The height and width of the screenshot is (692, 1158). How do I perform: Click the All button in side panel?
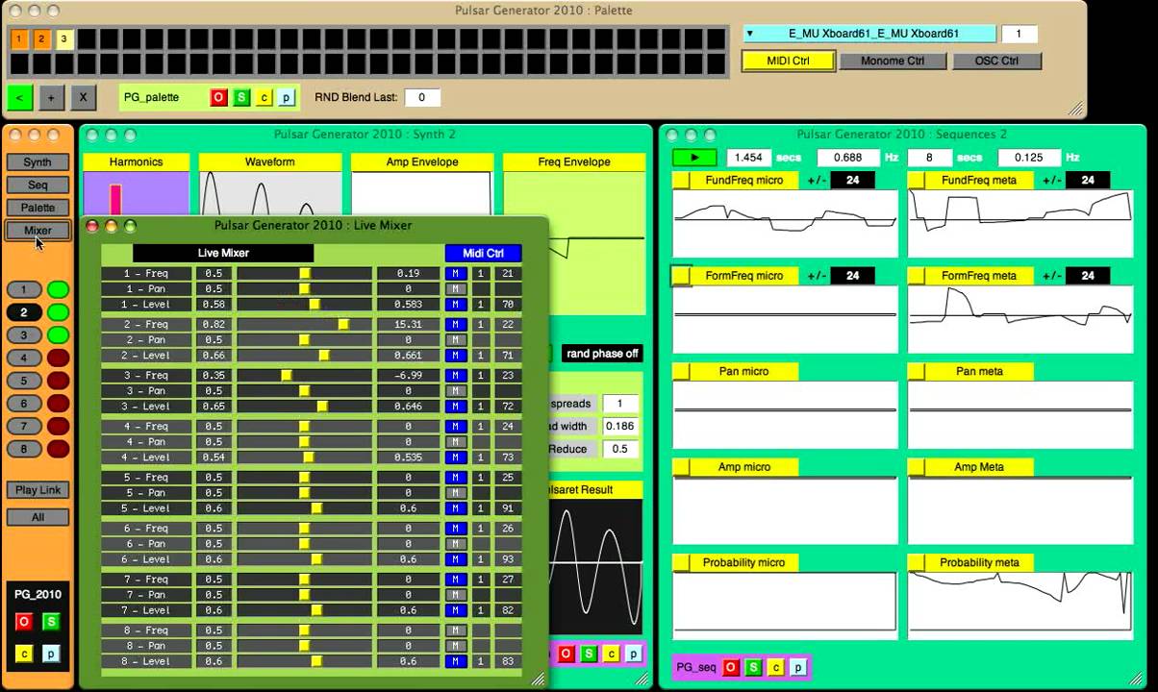point(38,517)
